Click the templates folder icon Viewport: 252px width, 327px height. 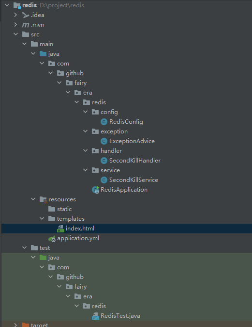click(52, 219)
